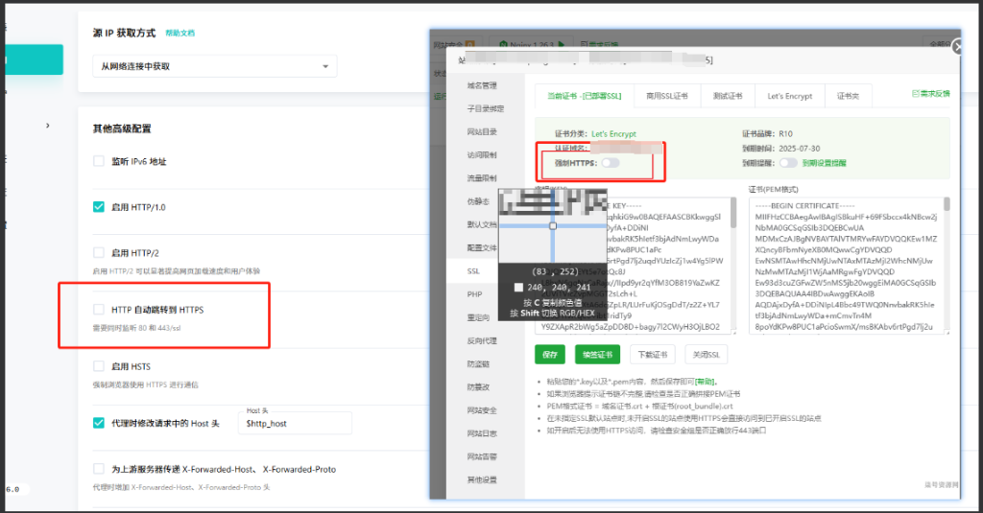Click the 2025-07-30 expiry date
This screenshot has width=983, height=513.
coord(800,149)
